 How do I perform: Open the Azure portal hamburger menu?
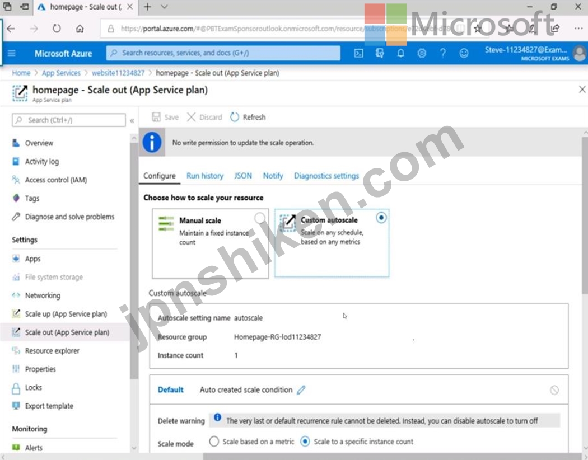pos(12,53)
